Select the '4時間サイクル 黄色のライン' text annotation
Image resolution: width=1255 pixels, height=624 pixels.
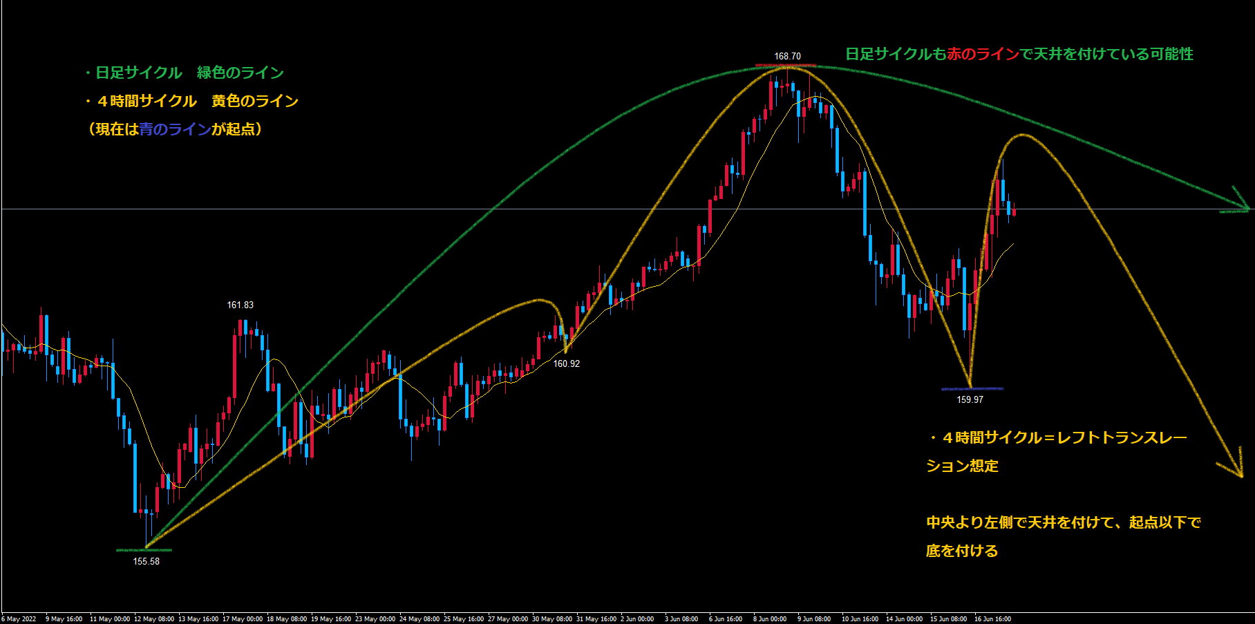coord(191,101)
